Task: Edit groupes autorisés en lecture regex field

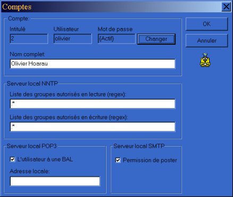Action: pyautogui.click(x=93, y=104)
